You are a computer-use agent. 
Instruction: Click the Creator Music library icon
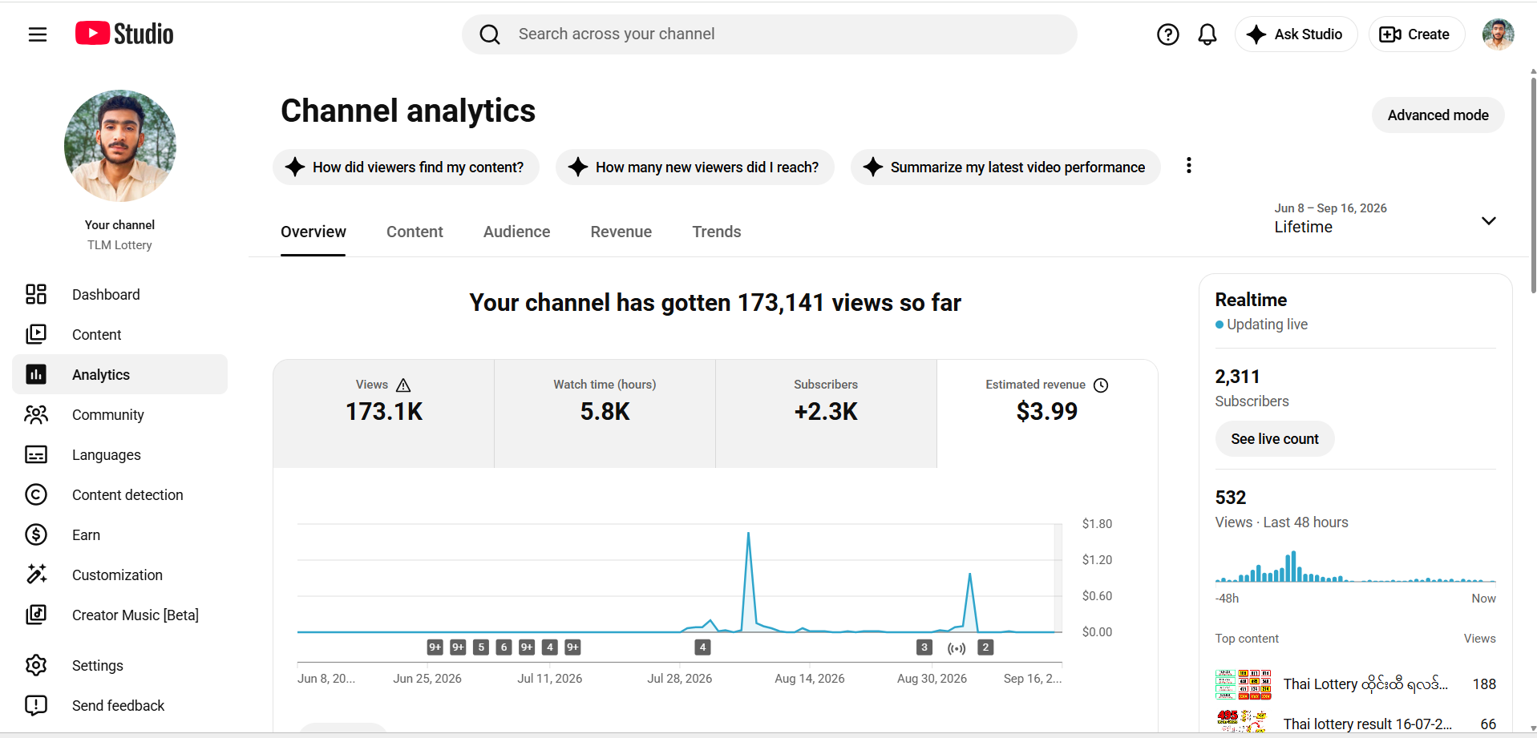pyautogui.click(x=36, y=615)
